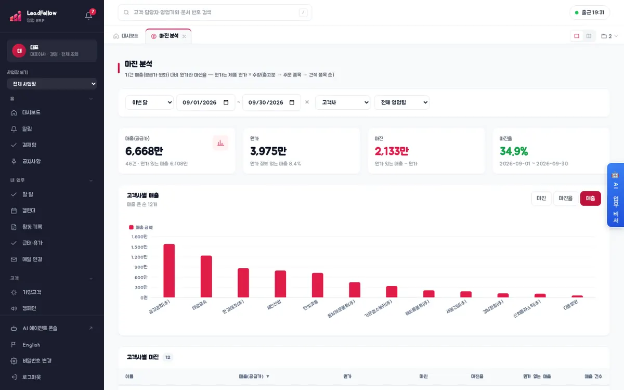Toggle the 매출 금액 legend series
This screenshot has height=390, width=624.
[x=141, y=227]
